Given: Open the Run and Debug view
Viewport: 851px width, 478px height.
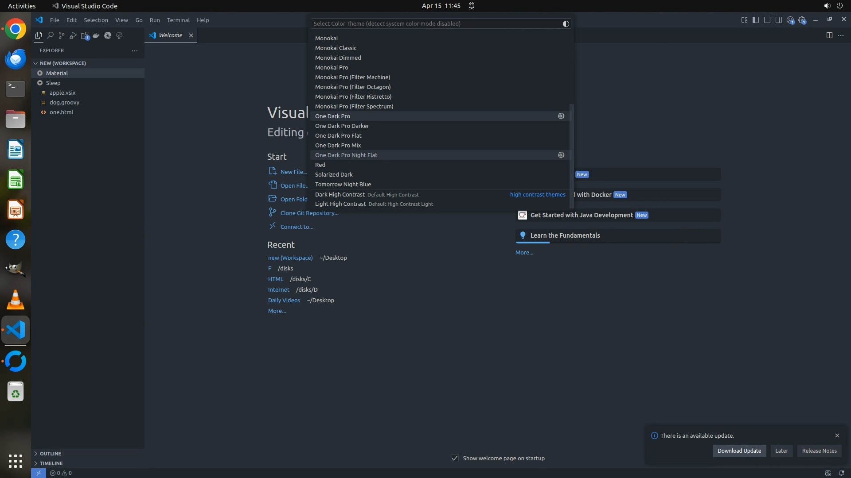Looking at the screenshot, I should (x=73, y=35).
